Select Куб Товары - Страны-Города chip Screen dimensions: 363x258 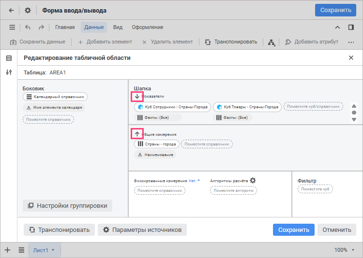point(247,107)
